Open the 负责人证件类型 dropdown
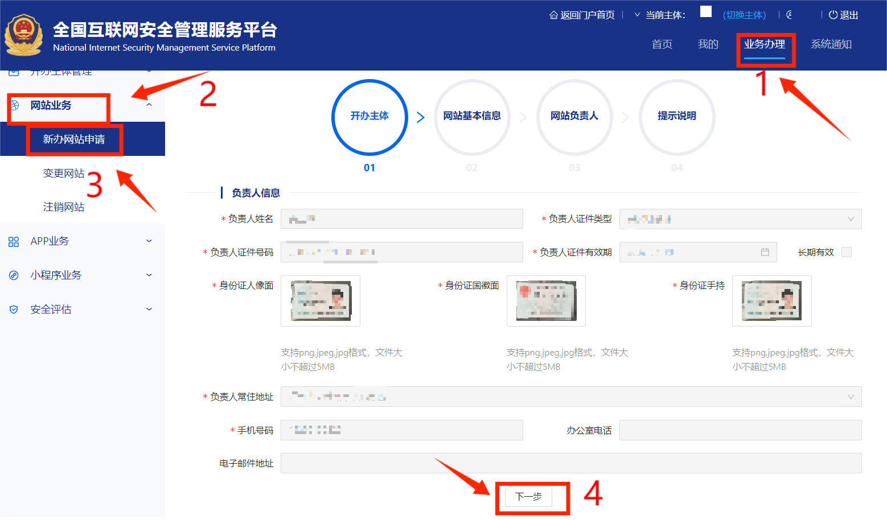 click(x=851, y=218)
